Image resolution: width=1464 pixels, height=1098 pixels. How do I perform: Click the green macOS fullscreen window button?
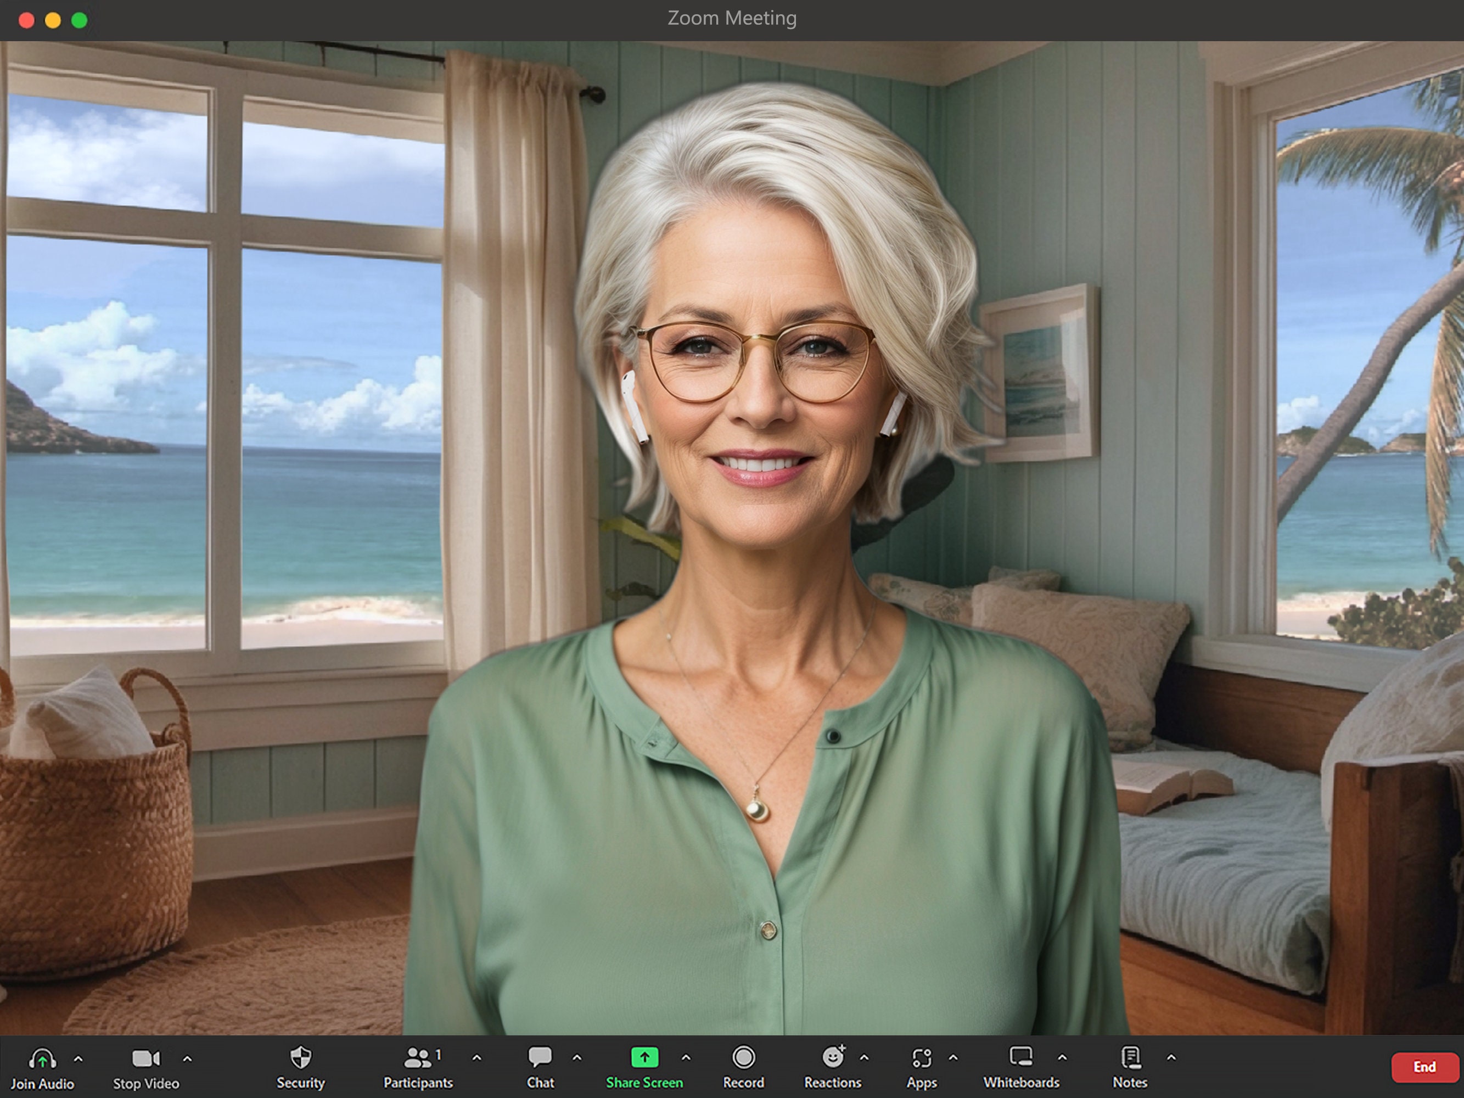pyautogui.click(x=80, y=20)
